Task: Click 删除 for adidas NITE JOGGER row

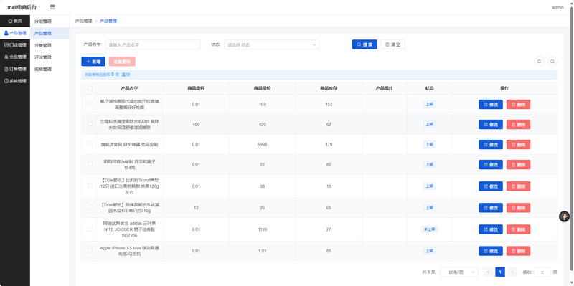Action: (518, 229)
